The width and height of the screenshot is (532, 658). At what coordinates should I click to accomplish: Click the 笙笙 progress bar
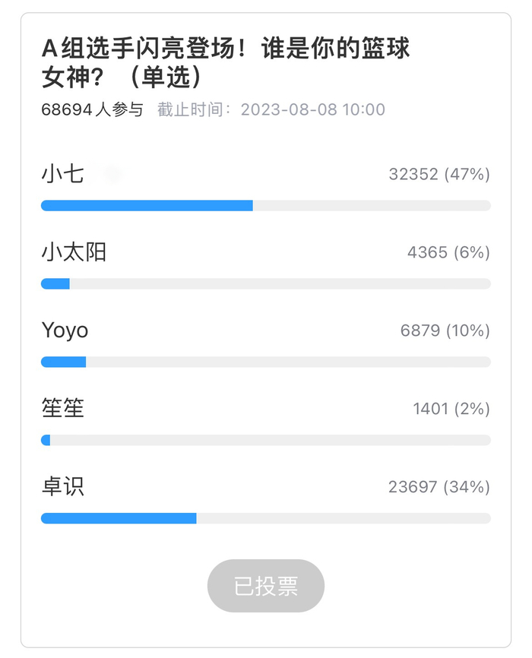[x=265, y=440]
